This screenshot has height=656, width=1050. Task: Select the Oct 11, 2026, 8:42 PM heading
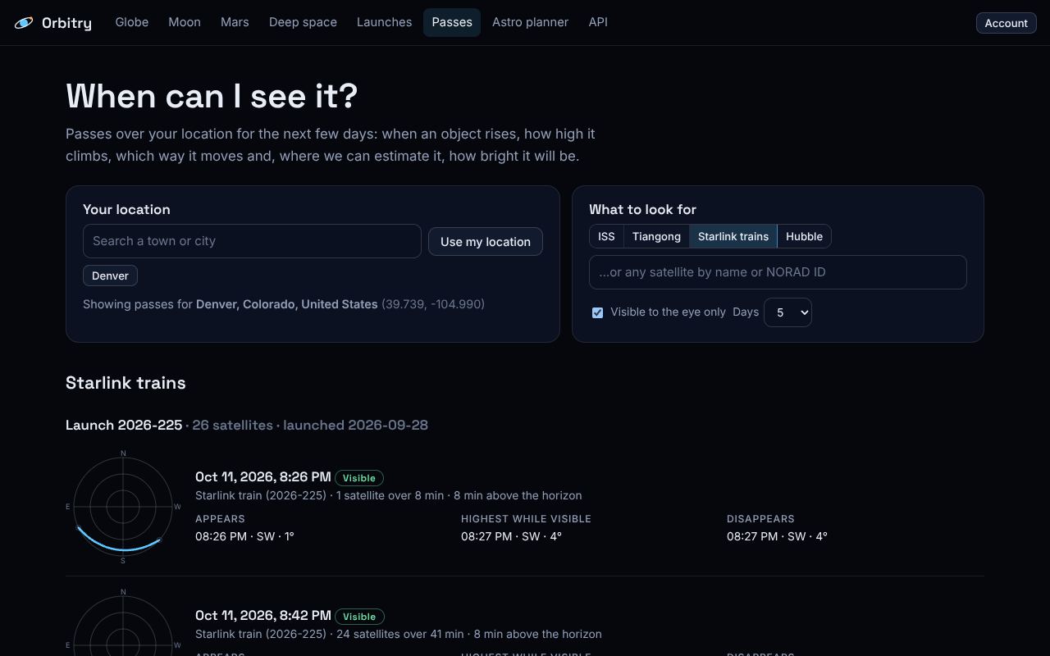[263, 616]
